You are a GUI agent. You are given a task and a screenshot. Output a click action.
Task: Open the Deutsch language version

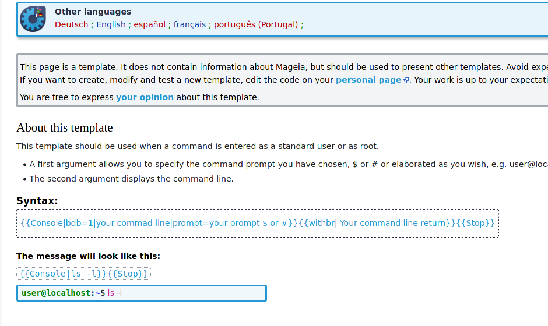pyautogui.click(x=71, y=25)
